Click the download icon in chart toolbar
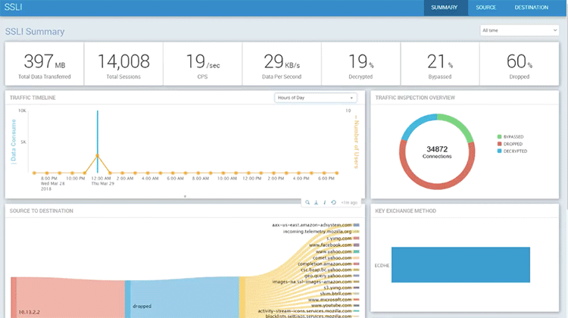Image resolution: width=568 pixels, height=318 pixels. click(316, 202)
